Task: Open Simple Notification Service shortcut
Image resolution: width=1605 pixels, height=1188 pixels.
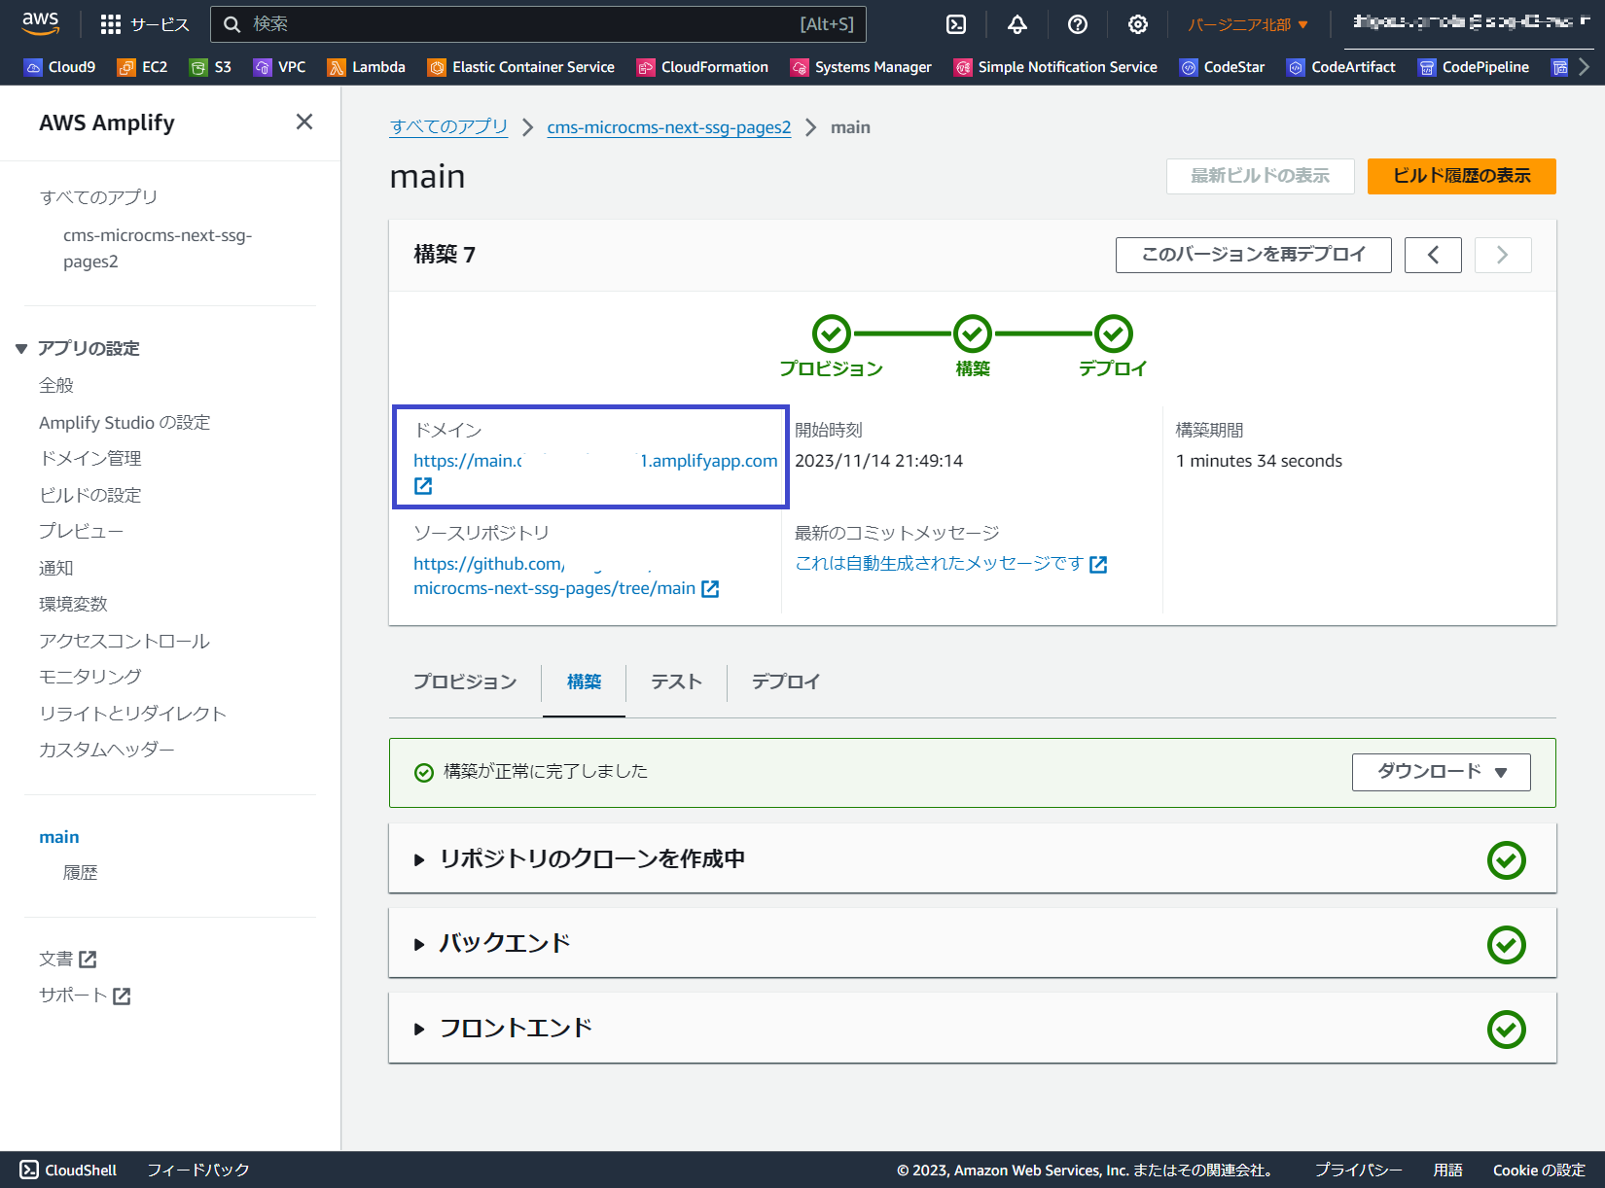Action: click(x=1055, y=67)
